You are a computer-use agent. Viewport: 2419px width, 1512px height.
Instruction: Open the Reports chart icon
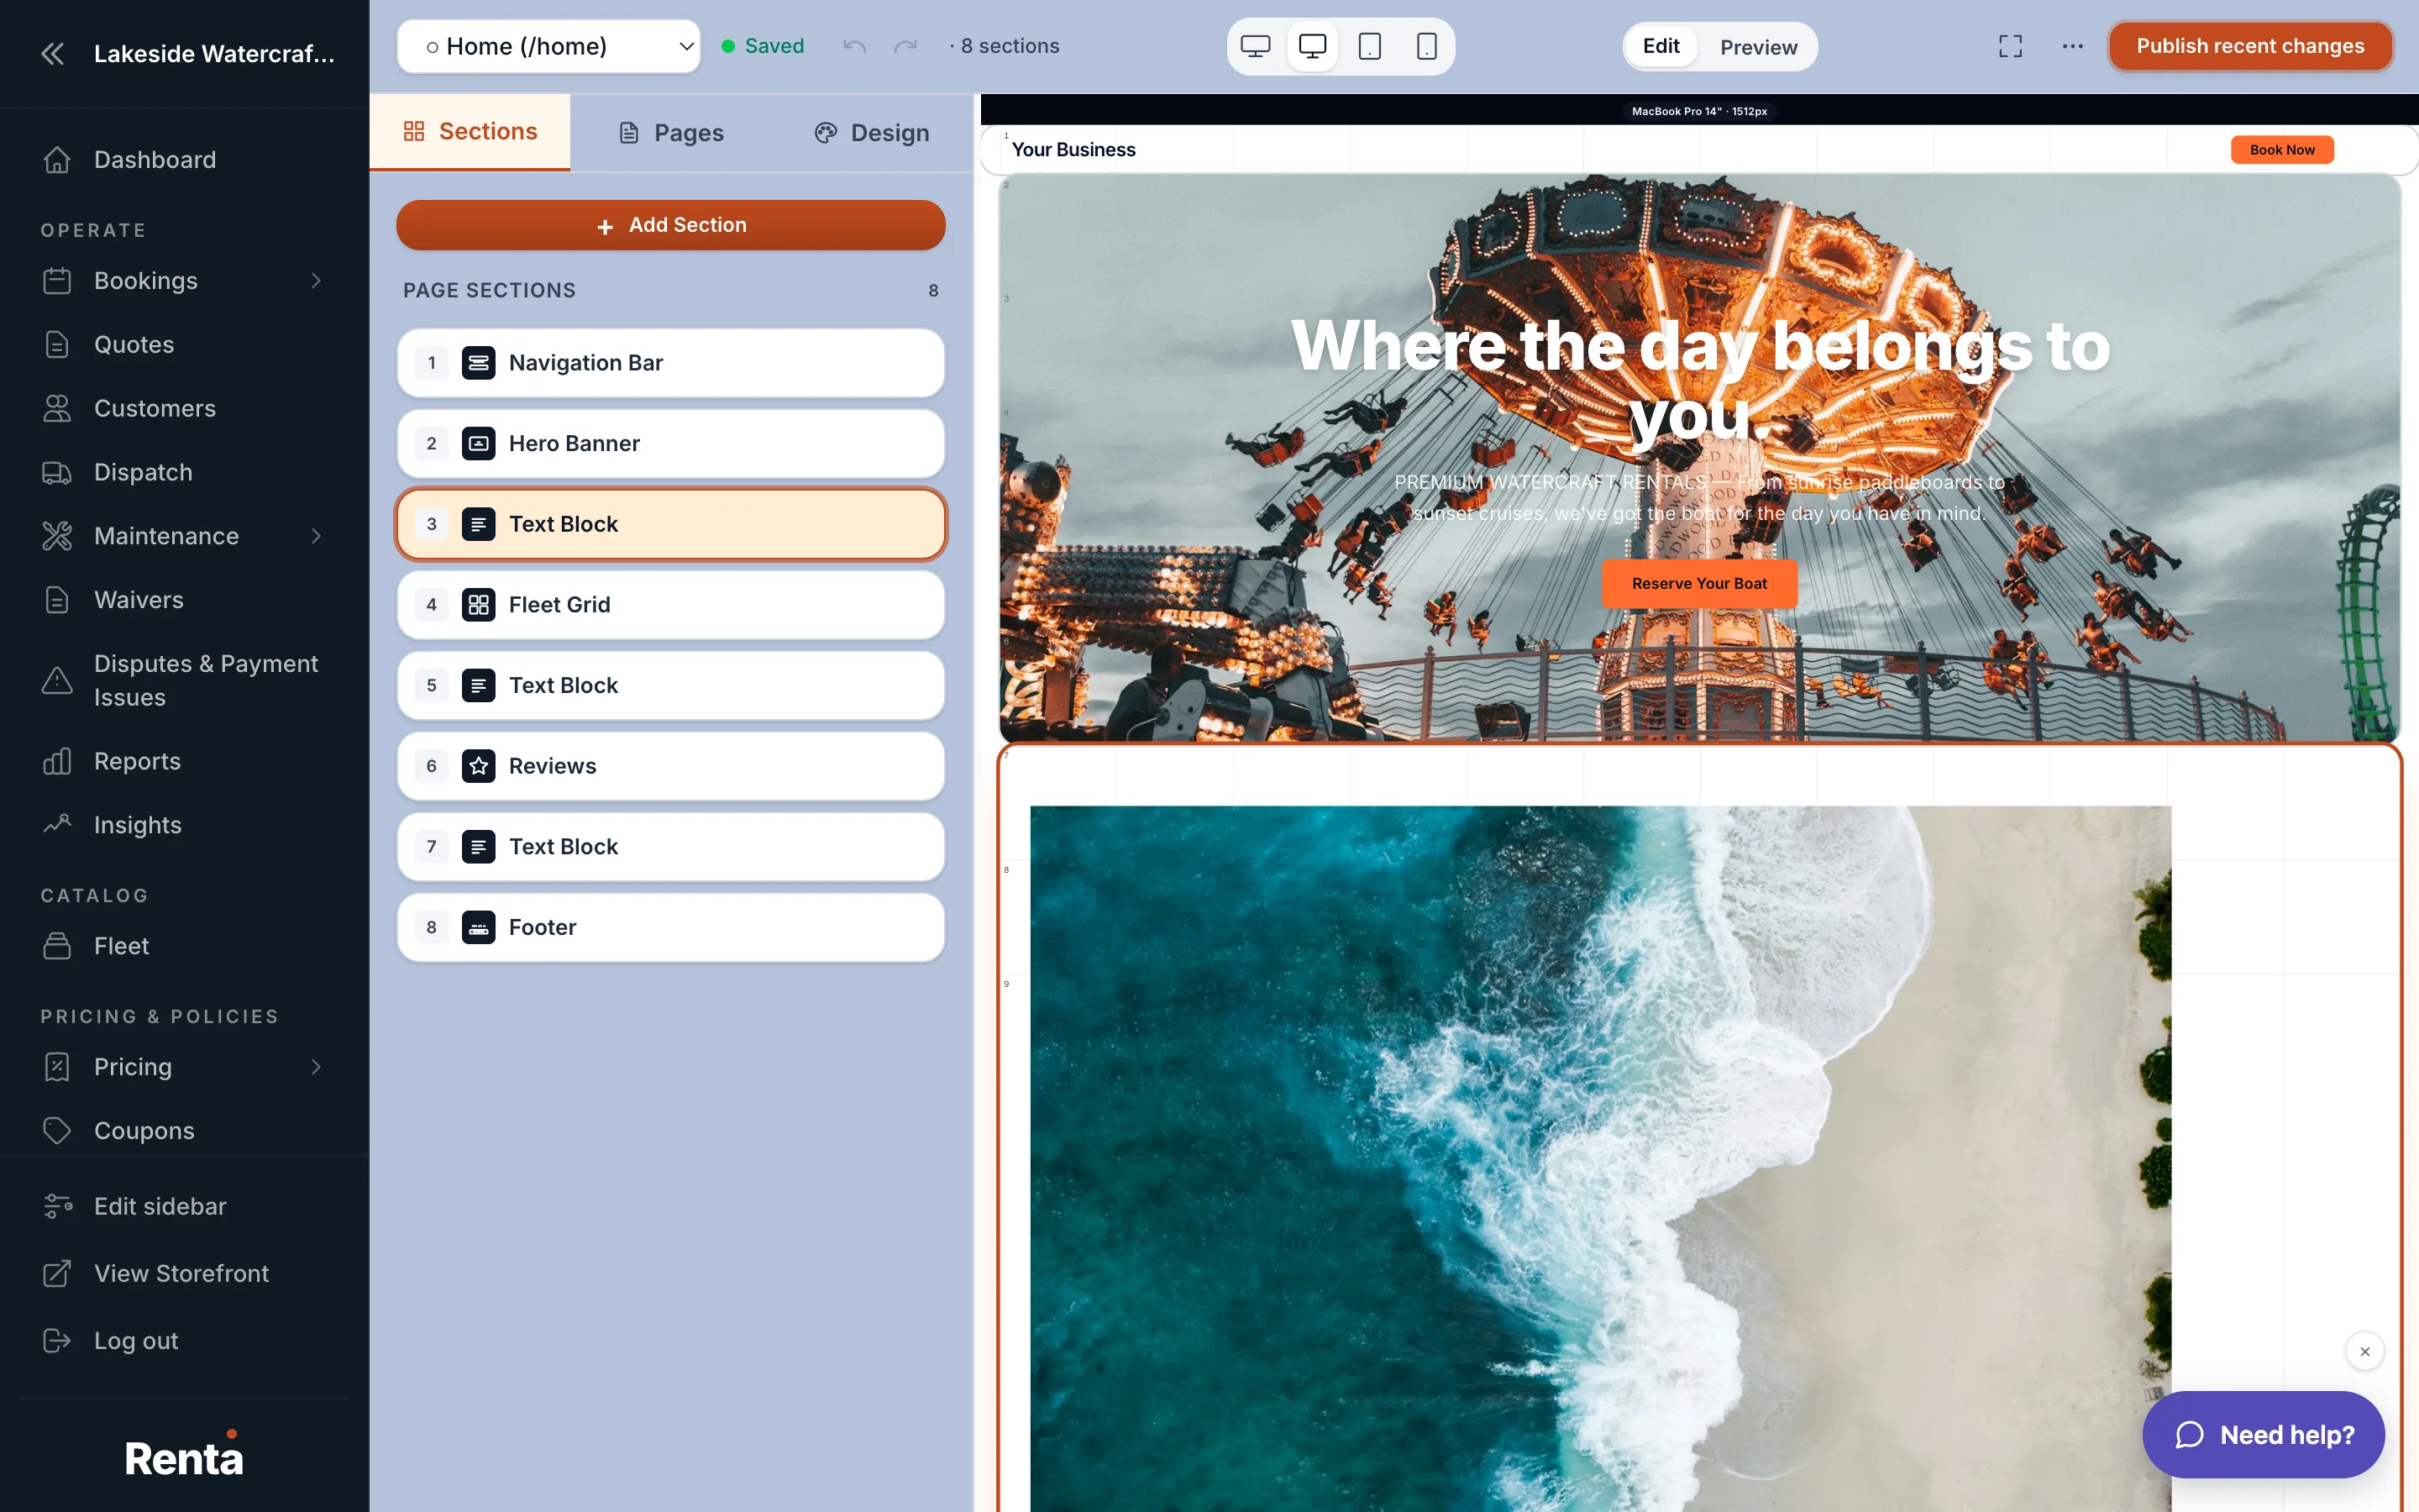pyautogui.click(x=57, y=761)
